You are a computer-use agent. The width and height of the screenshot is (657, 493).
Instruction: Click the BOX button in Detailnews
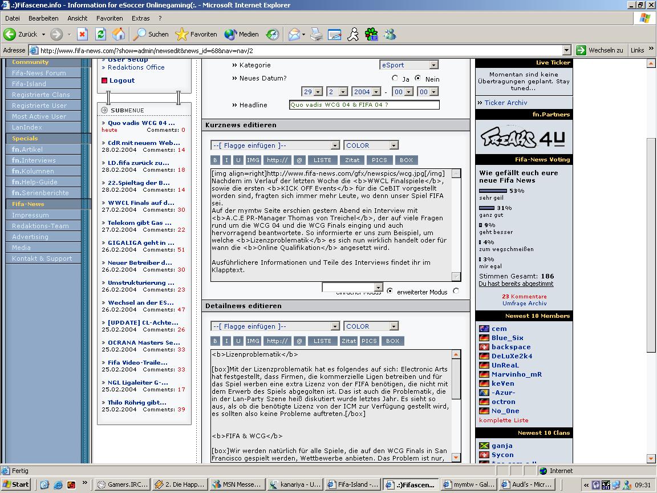click(392, 341)
